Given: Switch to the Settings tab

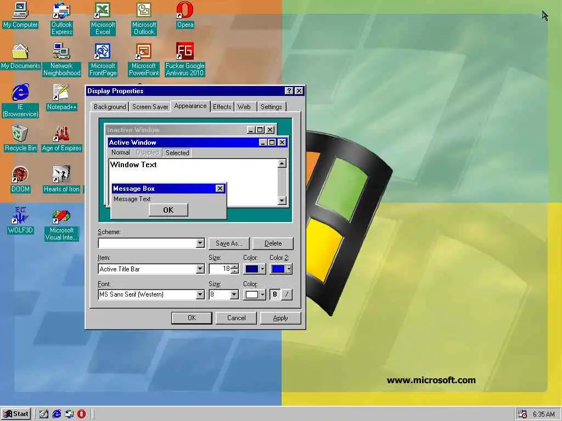Looking at the screenshot, I should [271, 107].
